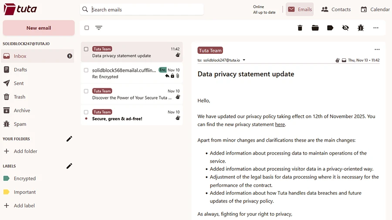Open the Calendar view

(x=375, y=9)
